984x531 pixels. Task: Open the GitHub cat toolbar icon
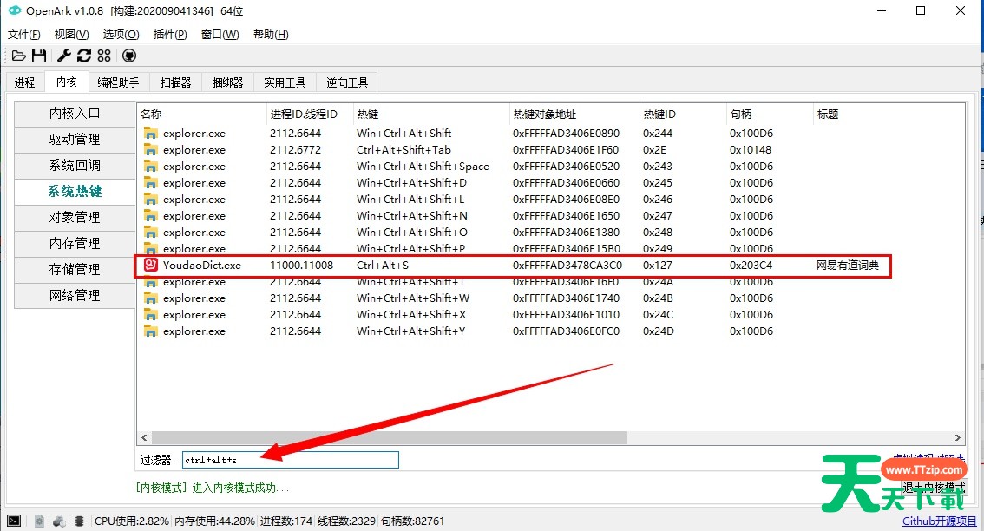(128, 56)
